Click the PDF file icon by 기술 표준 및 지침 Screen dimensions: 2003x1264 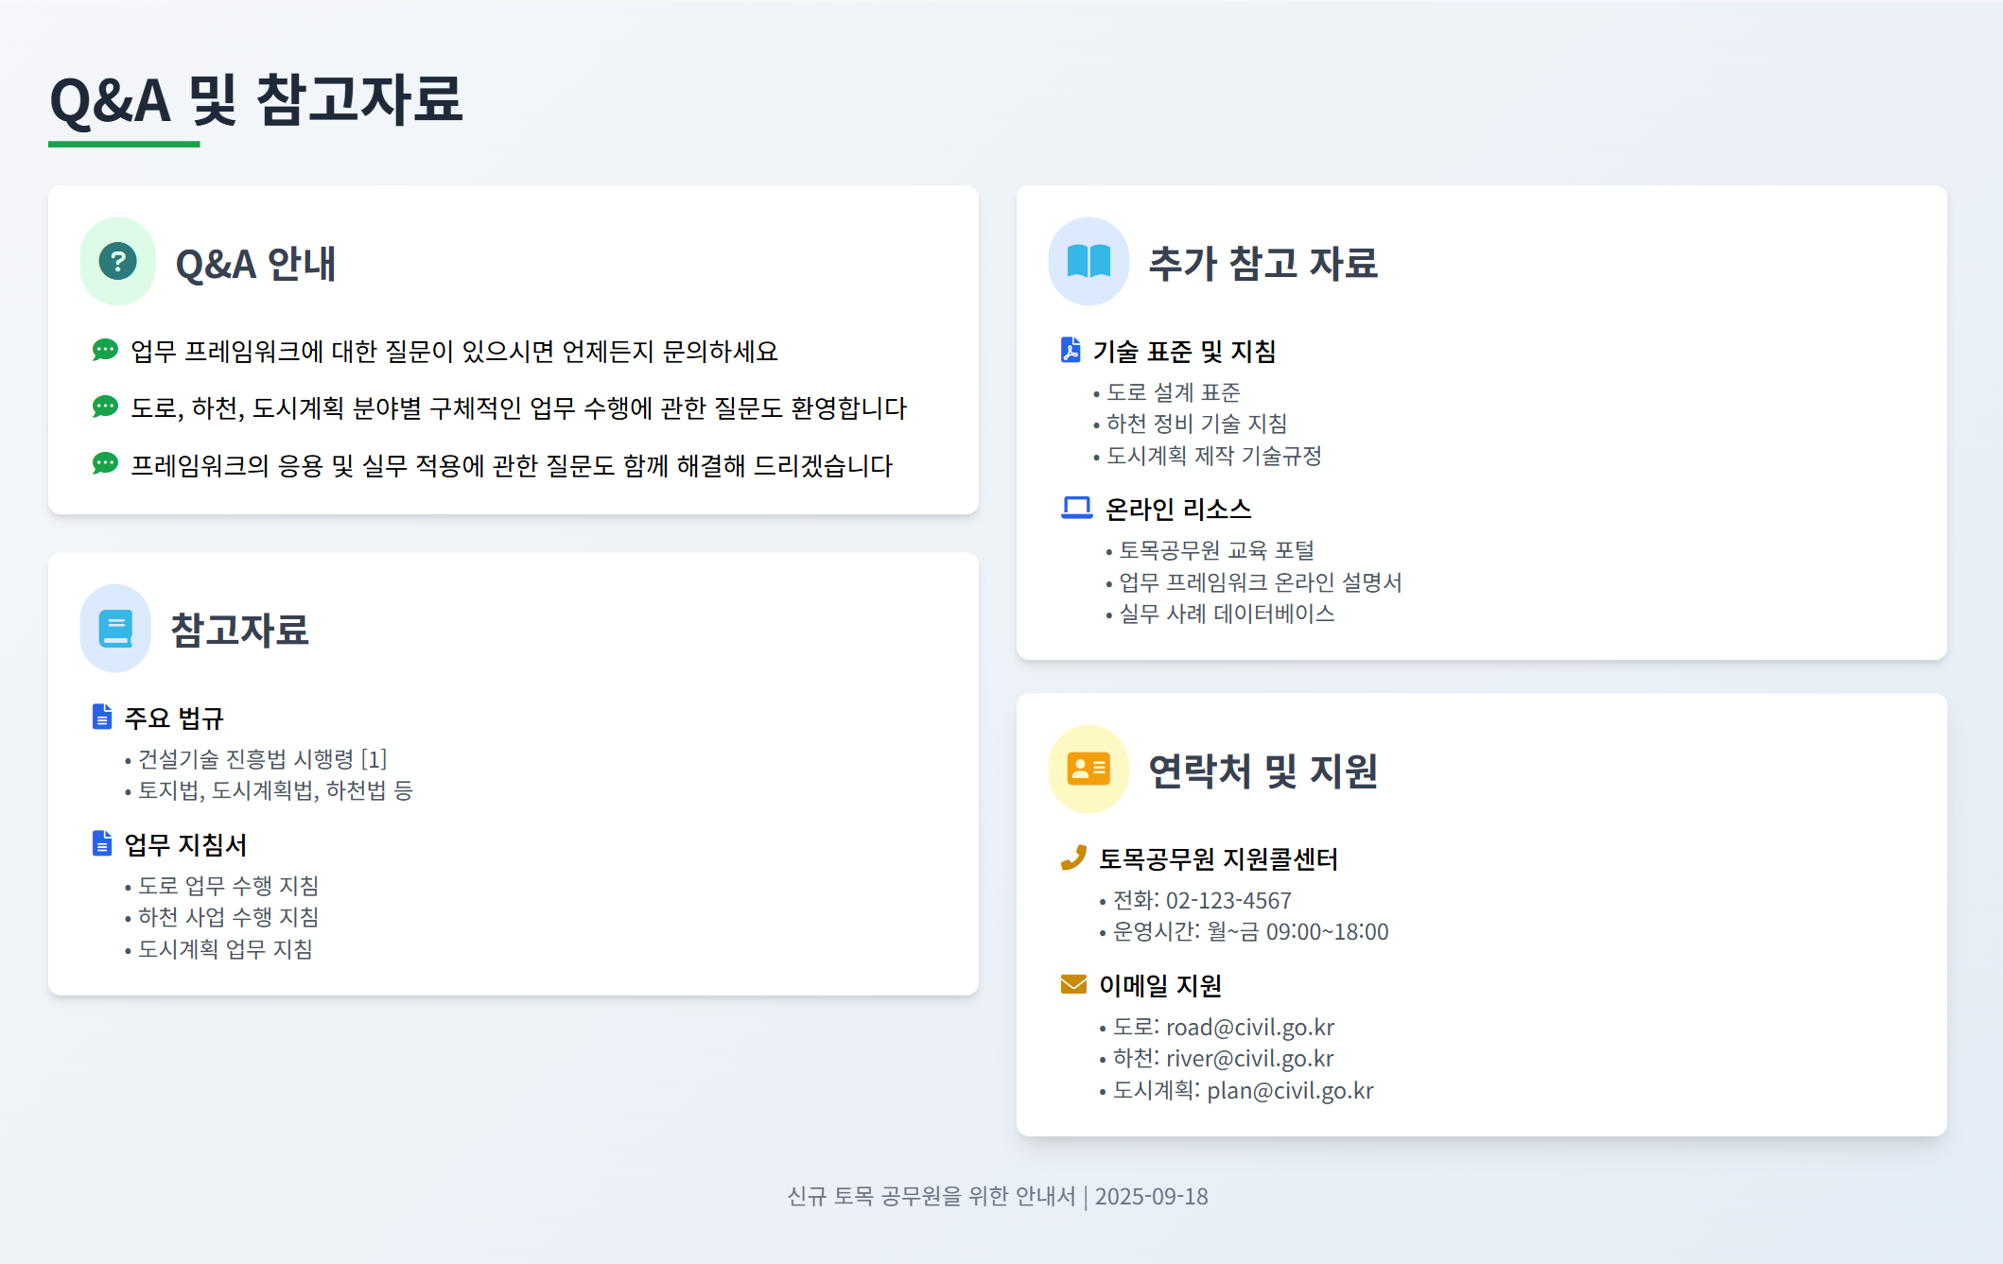pos(1071,350)
